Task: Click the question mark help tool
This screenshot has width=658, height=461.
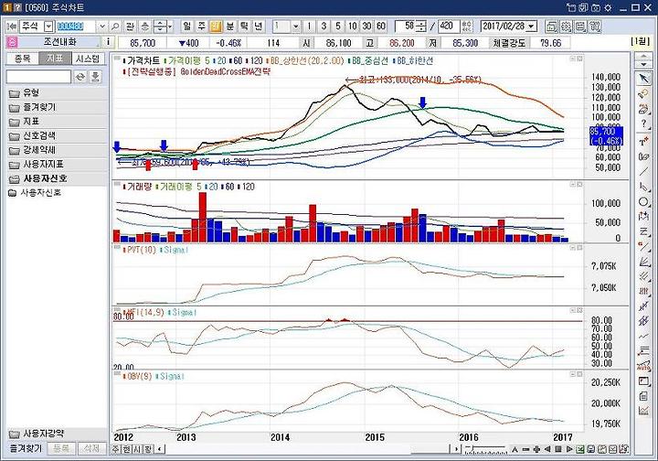Action: tap(643, 123)
